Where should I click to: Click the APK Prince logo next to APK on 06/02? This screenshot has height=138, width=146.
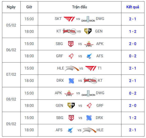[x=89, y=44]
